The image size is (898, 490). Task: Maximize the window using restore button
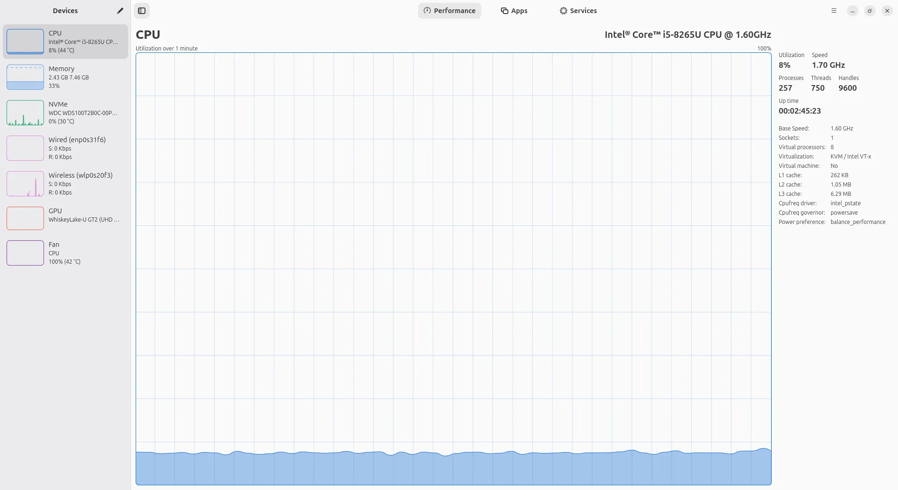pyautogui.click(x=870, y=11)
